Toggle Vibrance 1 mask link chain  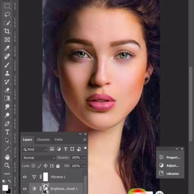click(x=40, y=177)
